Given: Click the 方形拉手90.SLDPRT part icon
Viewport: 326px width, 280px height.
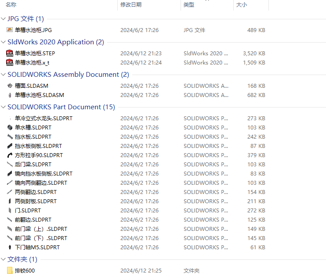Looking at the screenshot, I should pyautogui.click(x=10, y=155).
